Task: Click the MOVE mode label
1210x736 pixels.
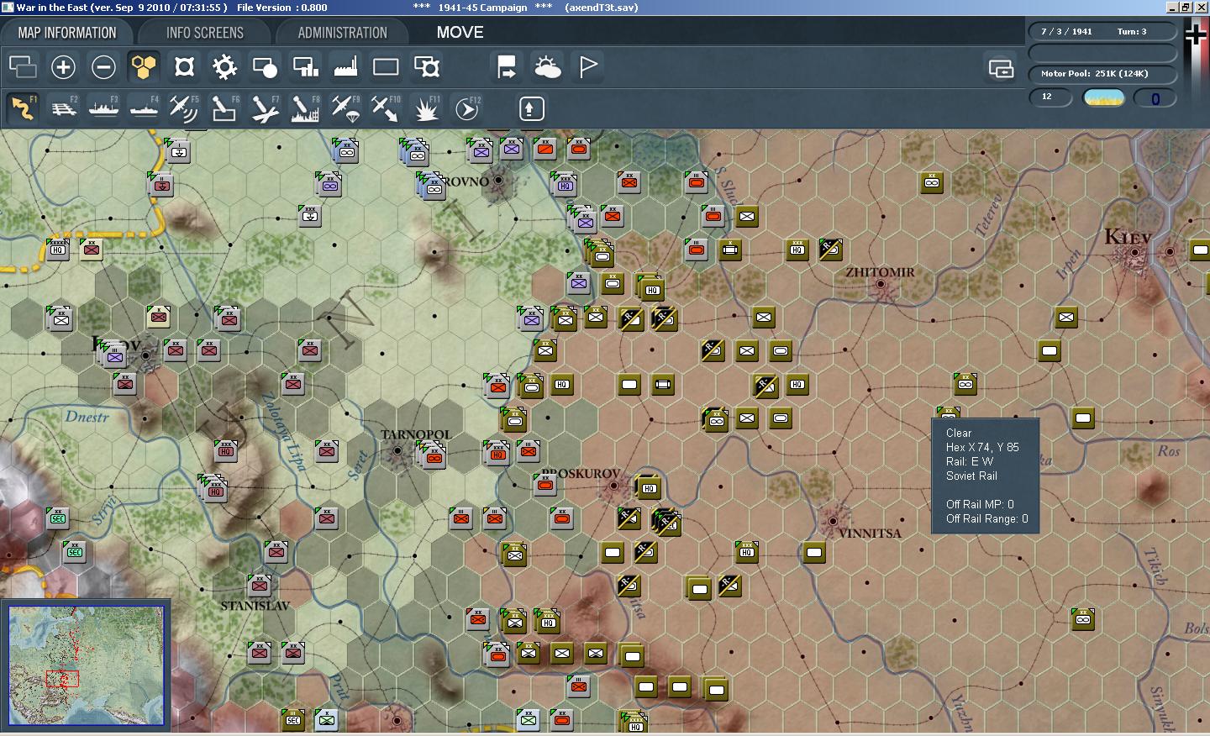Action: pos(460,33)
